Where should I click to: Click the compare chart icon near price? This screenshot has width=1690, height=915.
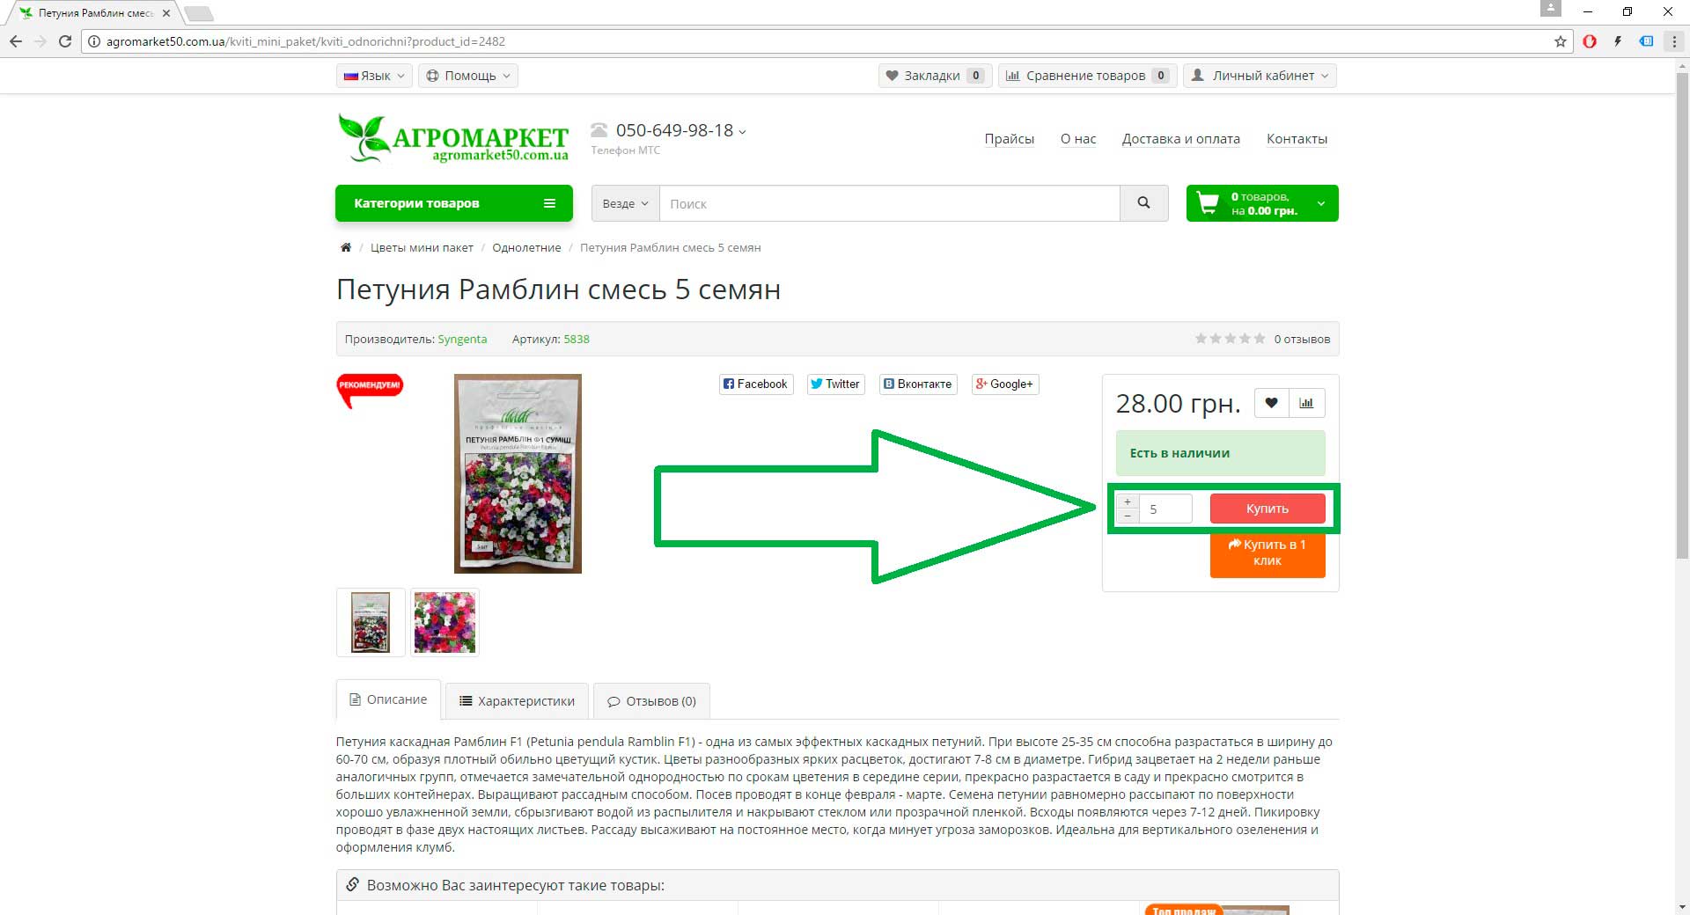click(1306, 403)
